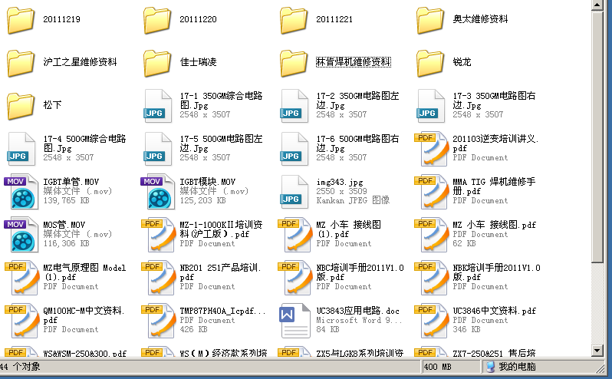Select PDF icon of MZ 小车 接线图 (1).pdf
This screenshot has width=612, height=379.
294,235
